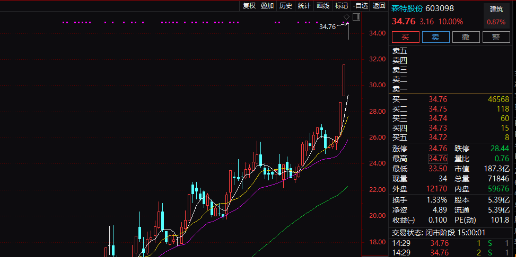This screenshot has height=257, width=516.
Task: Click 买五 bid price 34.72
Action: (x=438, y=137)
